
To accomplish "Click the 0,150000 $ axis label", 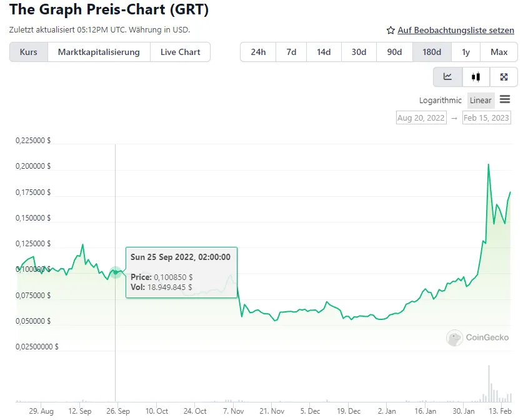I will pyautogui.click(x=33, y=218).
